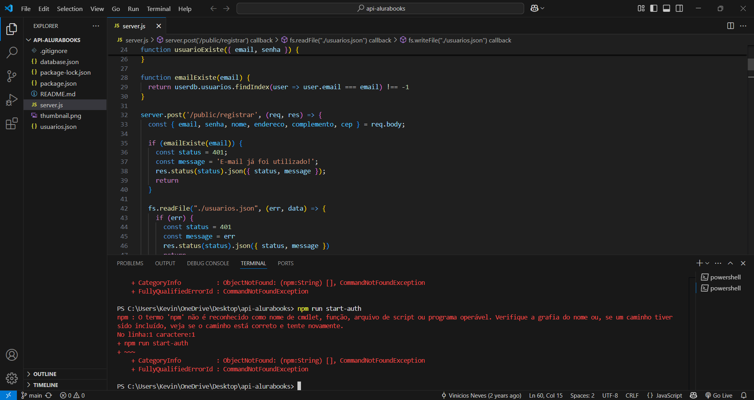
Task: Toggle the primary side bar
Action: point(654,8)
